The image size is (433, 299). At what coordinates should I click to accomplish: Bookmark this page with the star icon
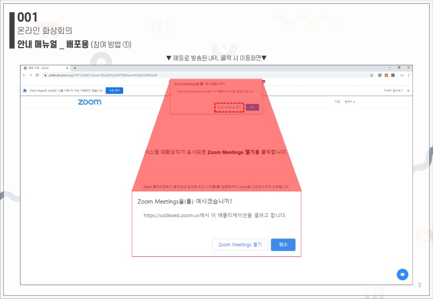[371, 75]
